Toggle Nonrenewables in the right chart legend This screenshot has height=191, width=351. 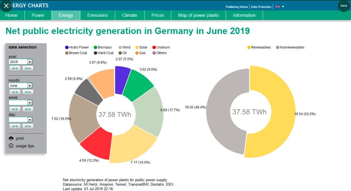(x=291, y=47)
